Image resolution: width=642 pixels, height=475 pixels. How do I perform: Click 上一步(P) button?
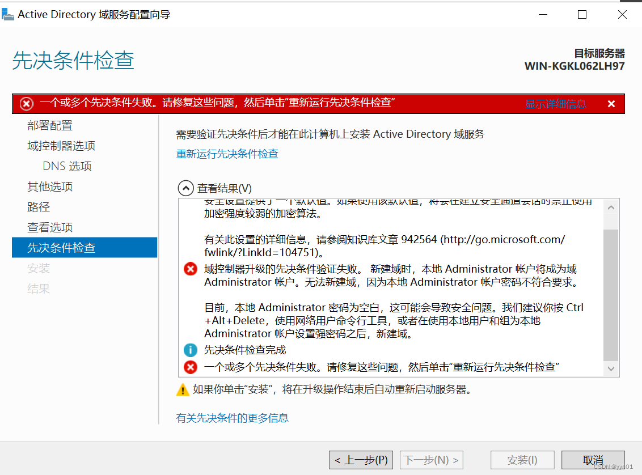[361, 460]
